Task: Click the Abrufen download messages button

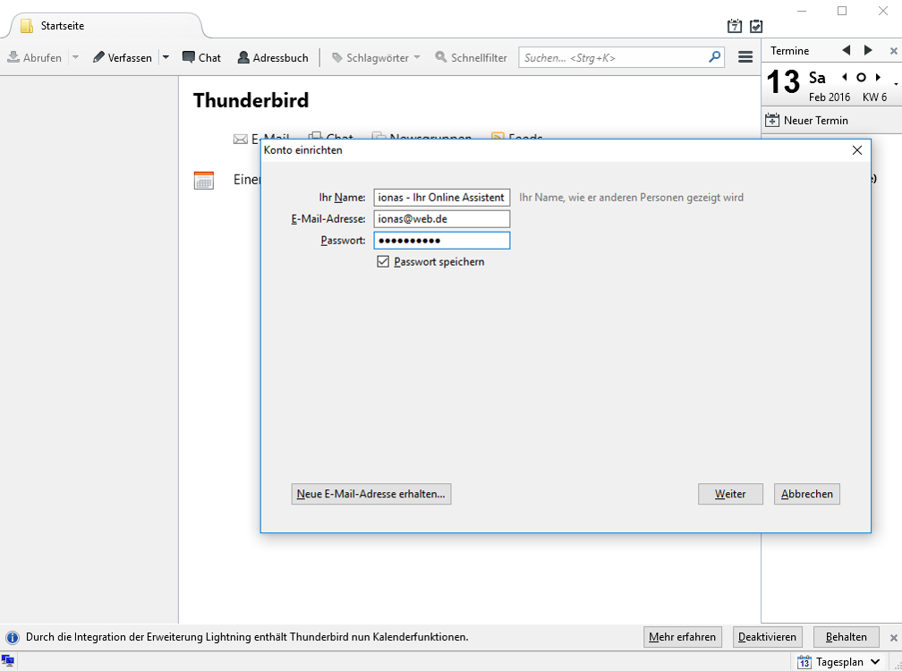Action: (x=34, y=57)
